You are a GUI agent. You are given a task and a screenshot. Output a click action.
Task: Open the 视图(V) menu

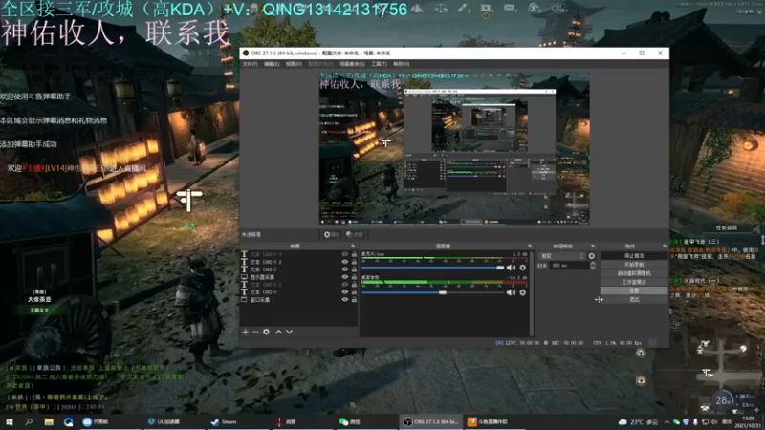[x=294, y=64]
